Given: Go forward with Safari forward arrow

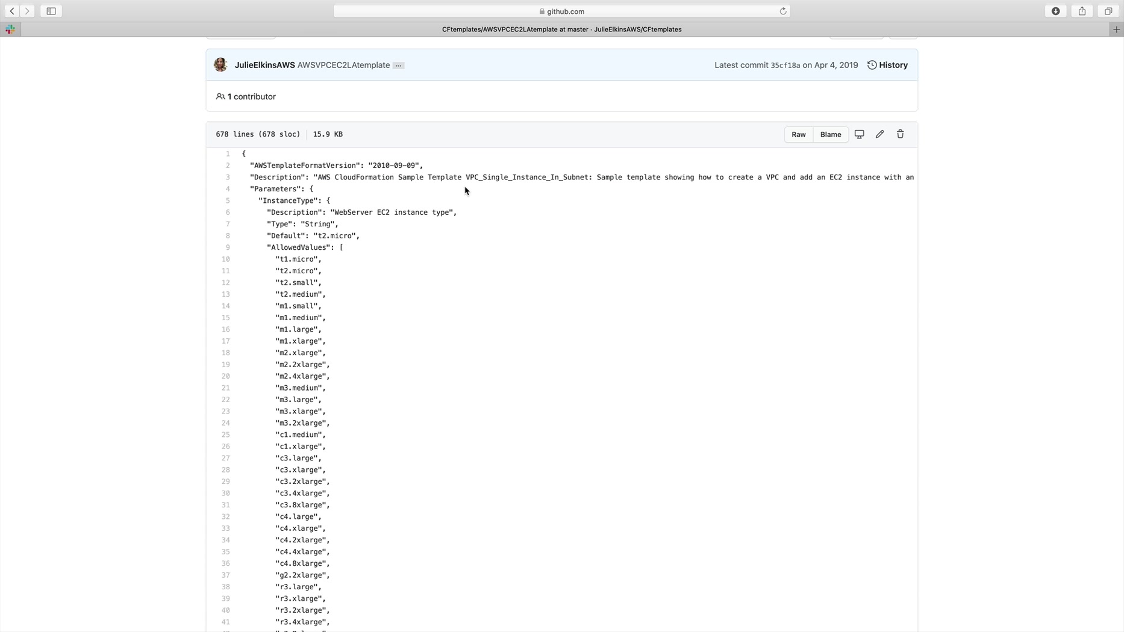Looking at the screenshot, I should (27, 11).
